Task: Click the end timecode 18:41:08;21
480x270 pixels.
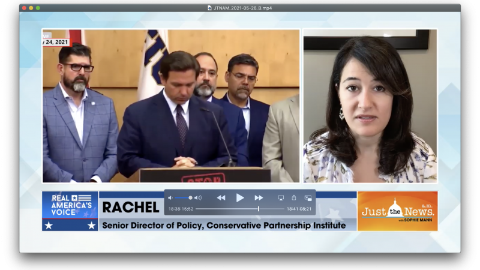Action: 299,209
